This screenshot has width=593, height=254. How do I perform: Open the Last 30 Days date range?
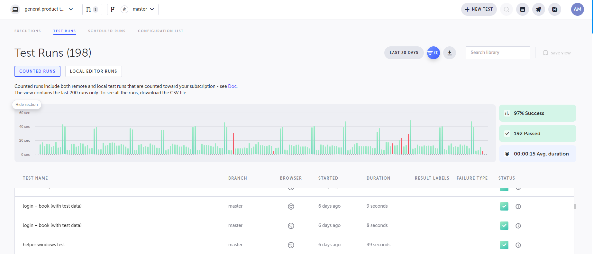point(404,53)
